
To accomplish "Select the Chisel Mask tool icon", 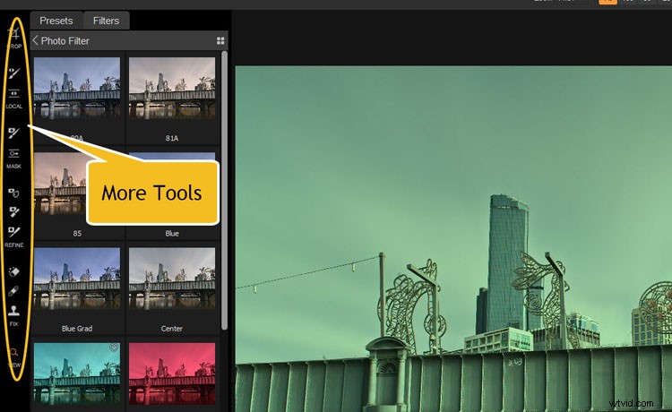I will click(13, 212).
